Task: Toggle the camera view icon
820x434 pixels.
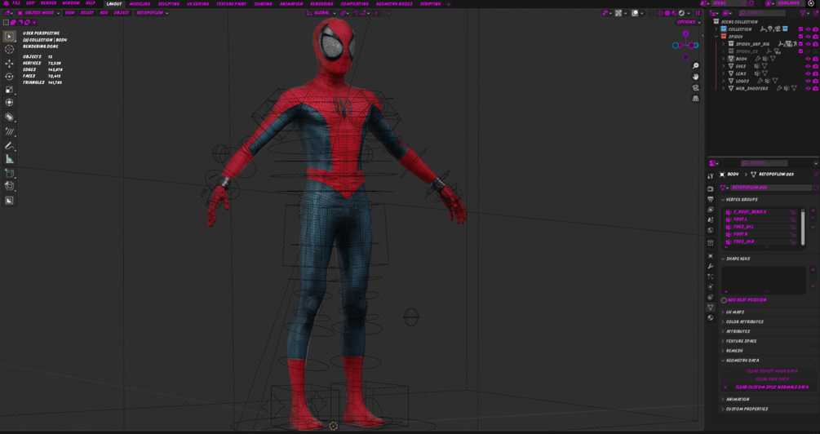Action: point(695,87)
